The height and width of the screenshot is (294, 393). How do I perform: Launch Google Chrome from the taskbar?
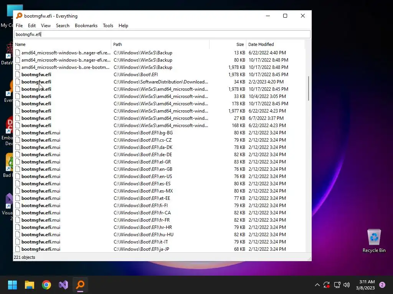click(46, 285)
